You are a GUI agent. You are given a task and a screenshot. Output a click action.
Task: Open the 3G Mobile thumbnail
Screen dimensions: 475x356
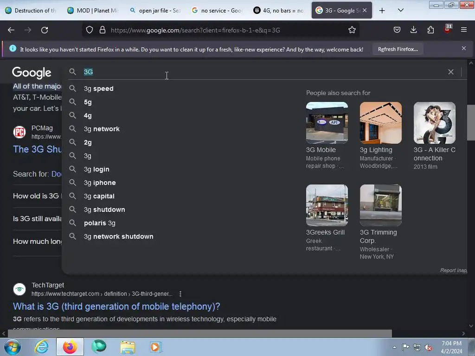click(327, 123)
